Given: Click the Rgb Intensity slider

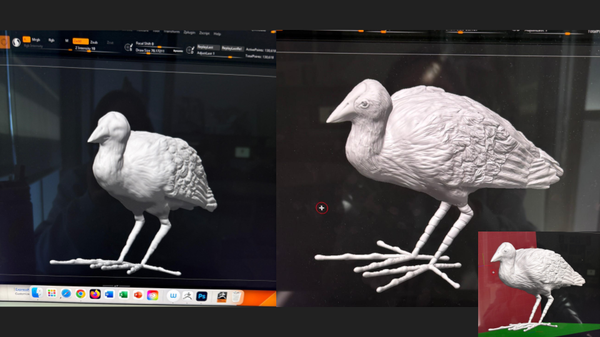Looking at the screenshot, I should [48, 47].
